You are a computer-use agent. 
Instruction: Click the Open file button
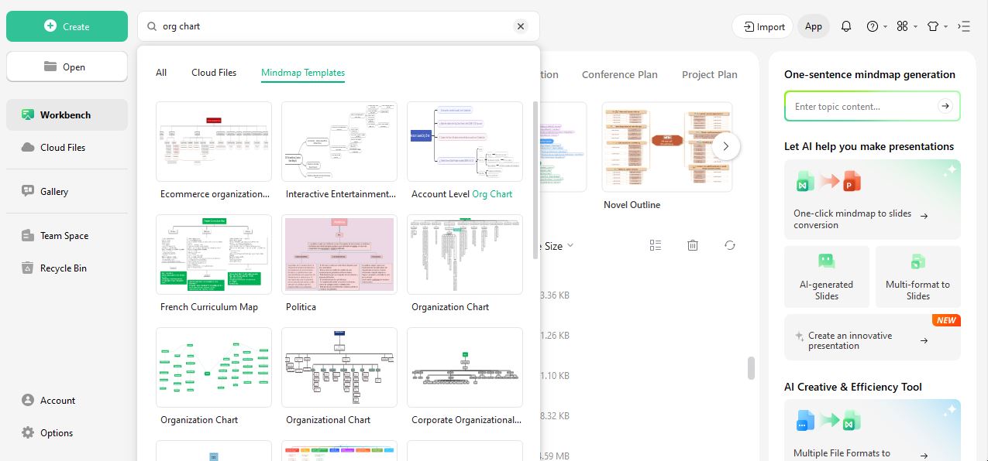click(x=67, y=67)
